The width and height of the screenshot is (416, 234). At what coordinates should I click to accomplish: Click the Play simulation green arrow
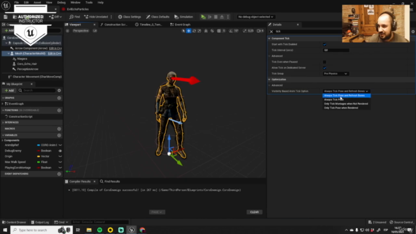203,17
